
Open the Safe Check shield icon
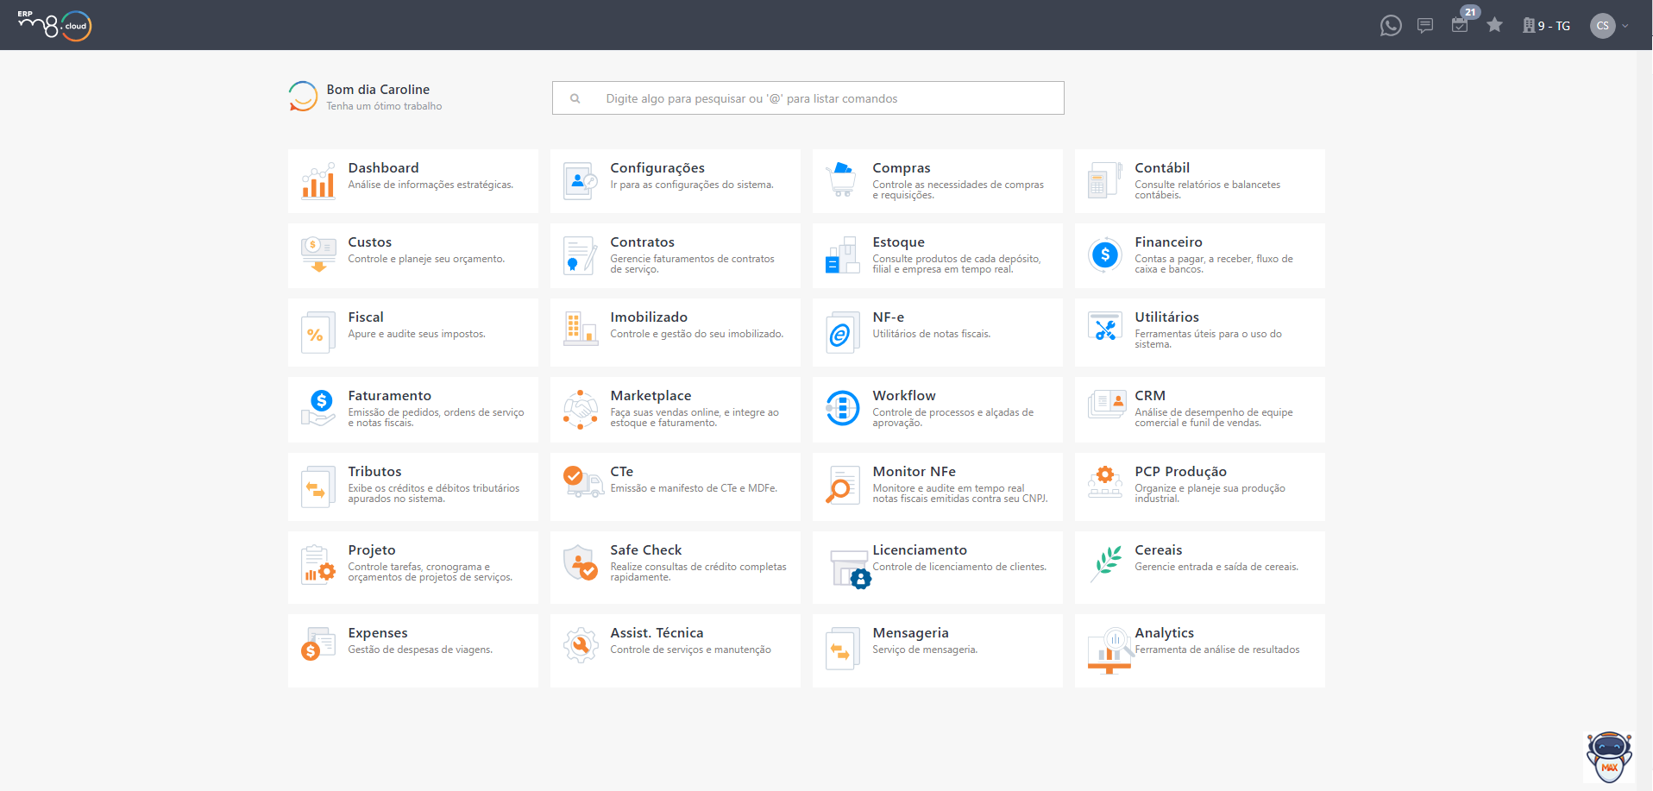coord(581,562)
